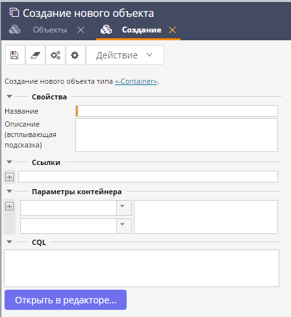The width and height of the screenshot is (291, 317).
Task: Click the Открыть в редакторе button
Action: pos(66,300)
